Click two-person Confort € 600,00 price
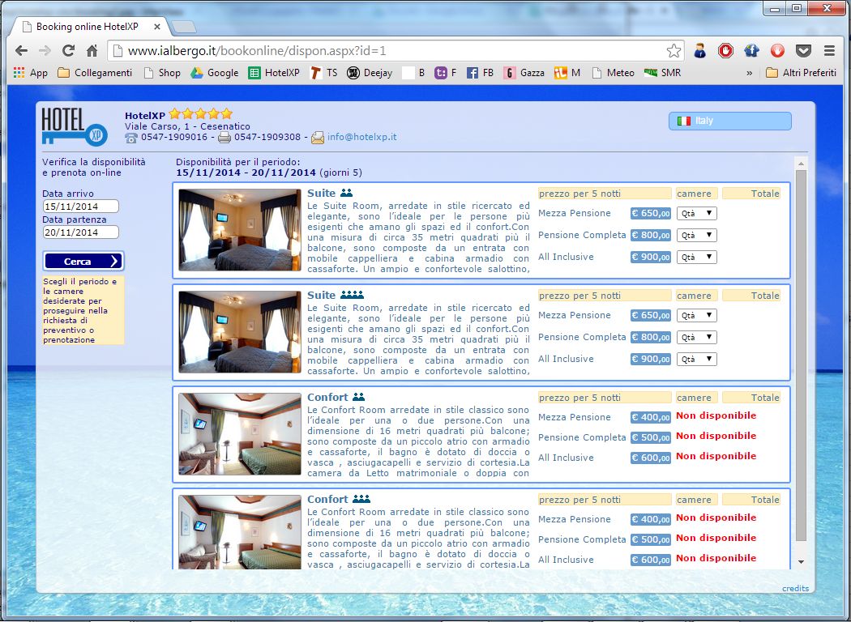Image resolution: width=851 pixels, height=622 pixels. point(651,458)
